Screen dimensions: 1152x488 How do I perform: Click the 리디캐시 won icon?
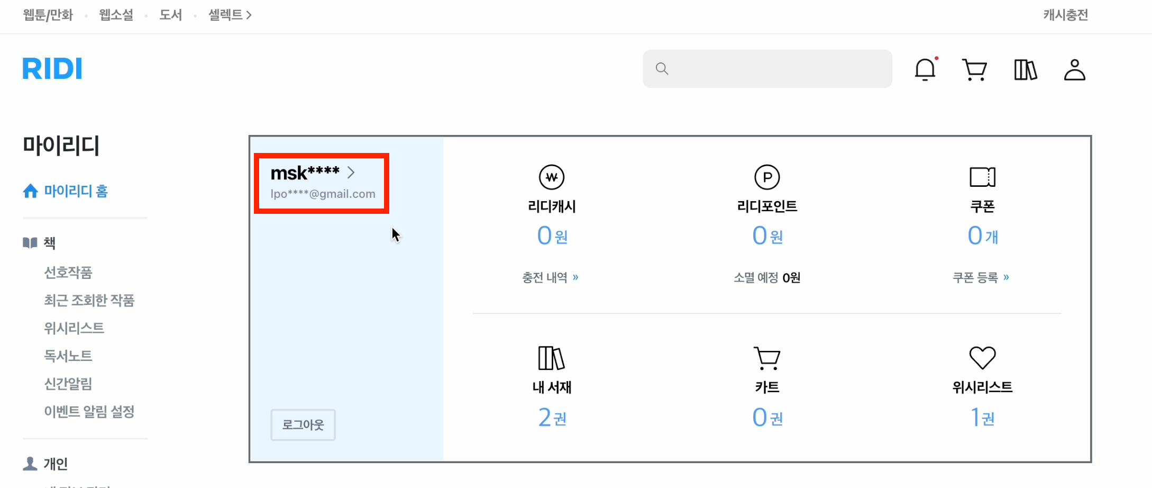(552, 177)
